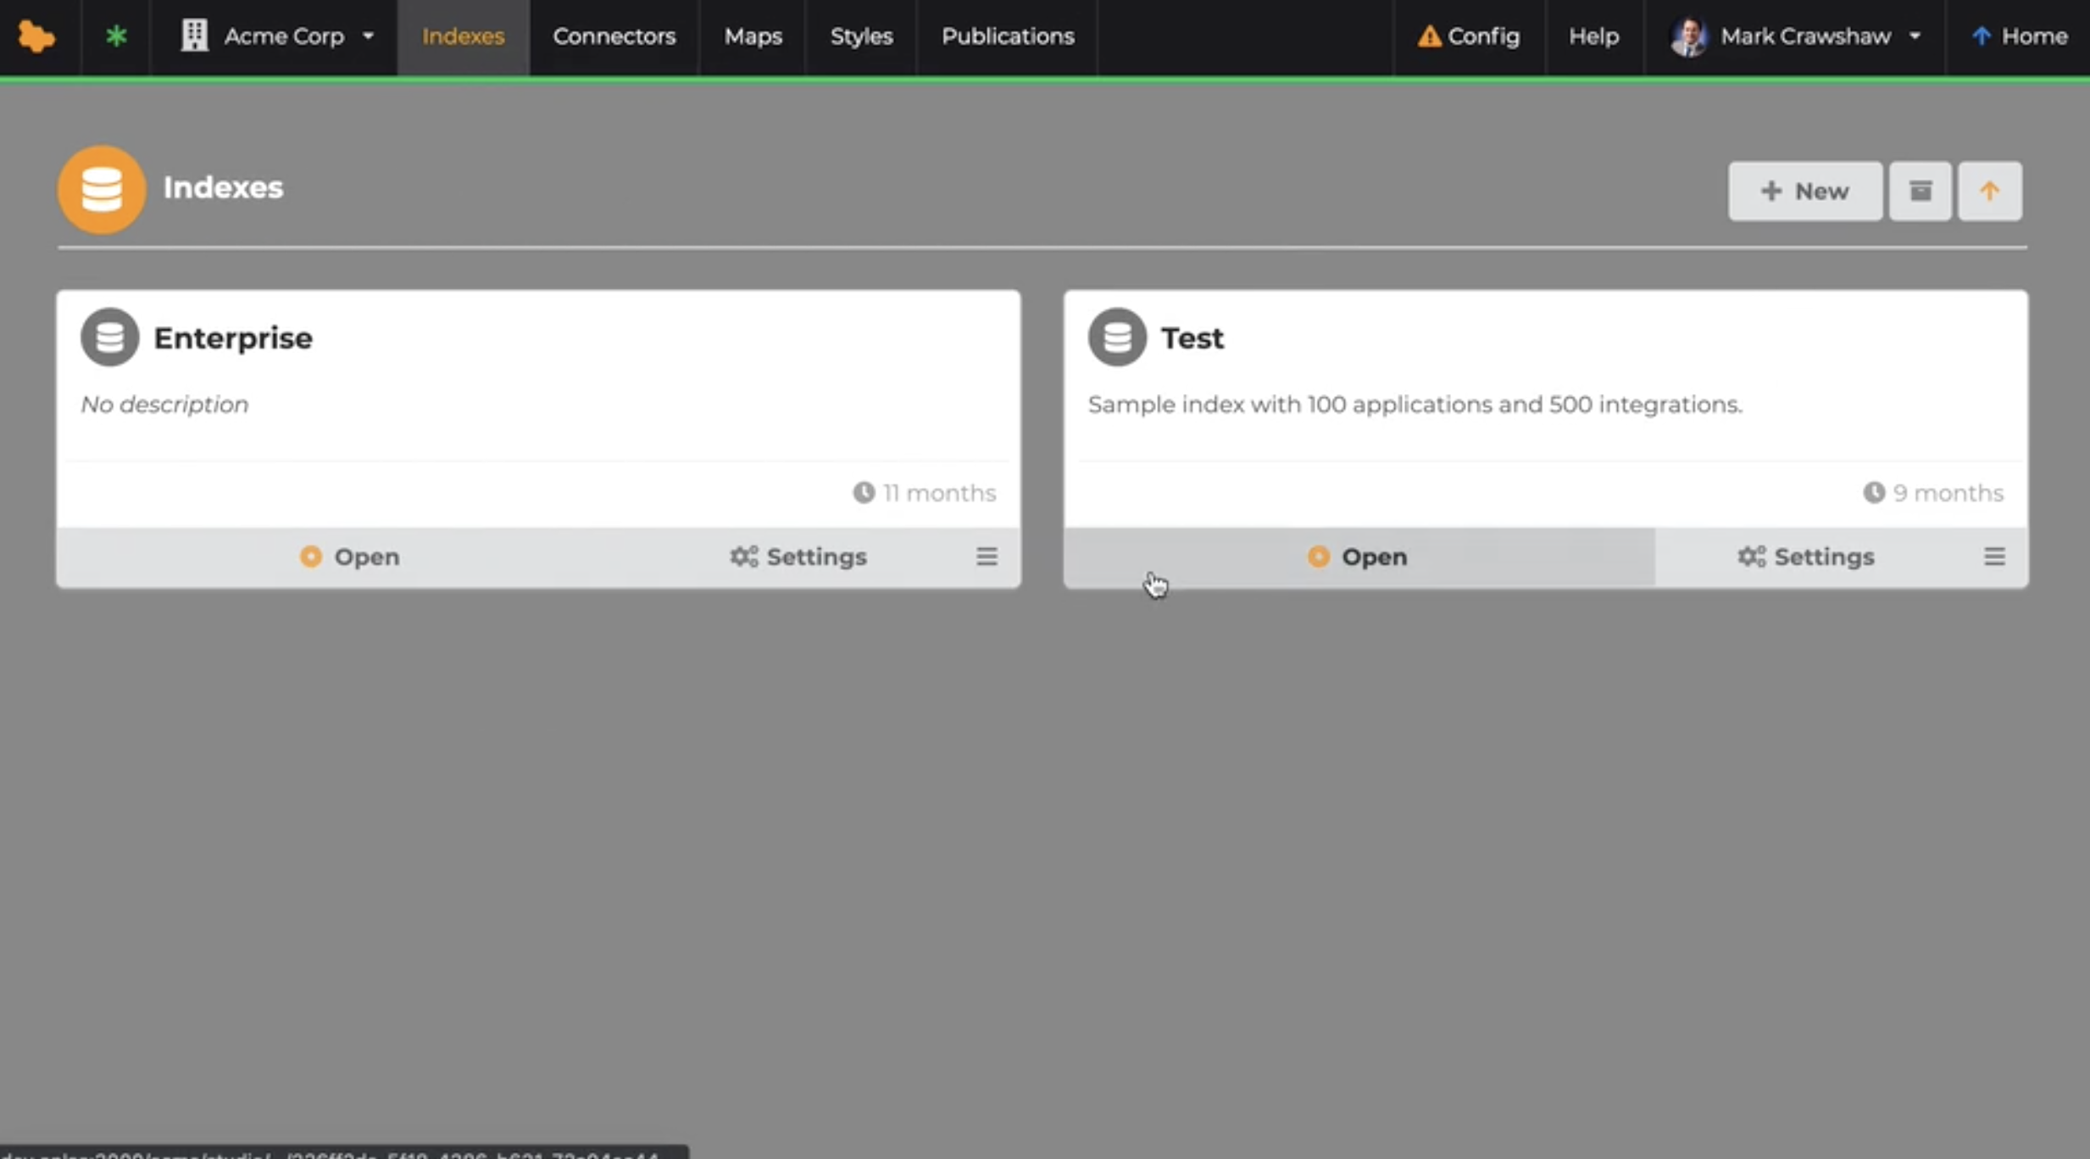Open the Enterprise index
Image resolution: width=2090 pixels, height=1159 pixels.
(349, 557)
